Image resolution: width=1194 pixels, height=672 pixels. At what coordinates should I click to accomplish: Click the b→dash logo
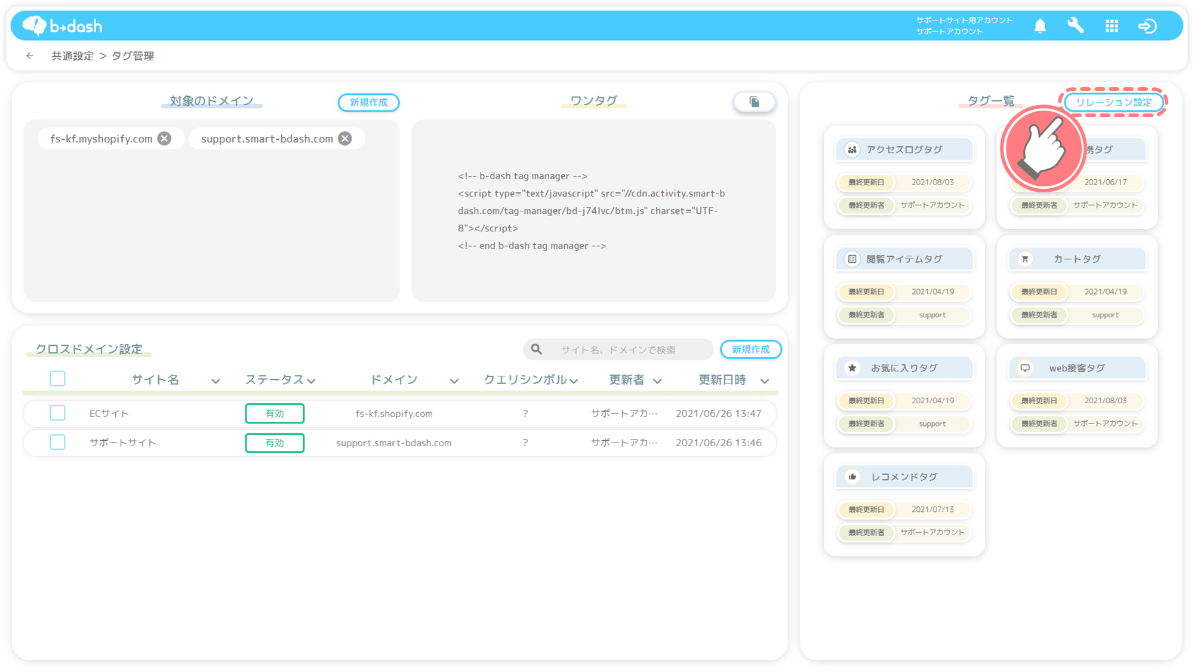(x=62, y=26)
